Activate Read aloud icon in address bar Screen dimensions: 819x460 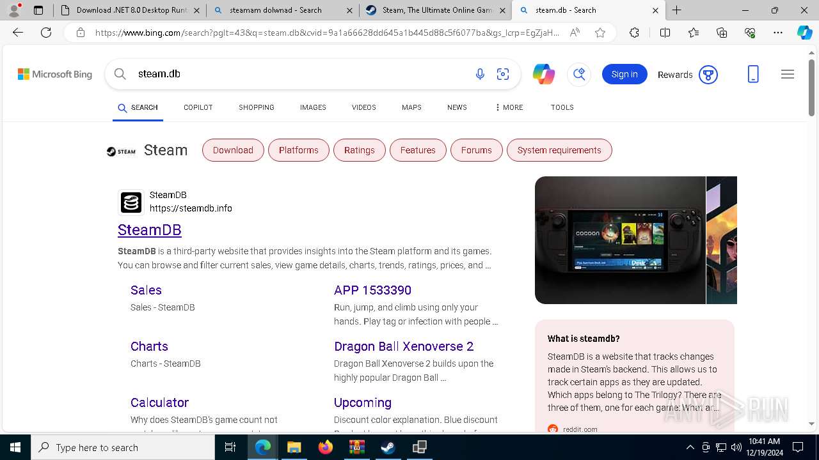tap(575, 33)
